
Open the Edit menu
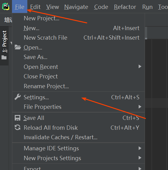[35, 7]
